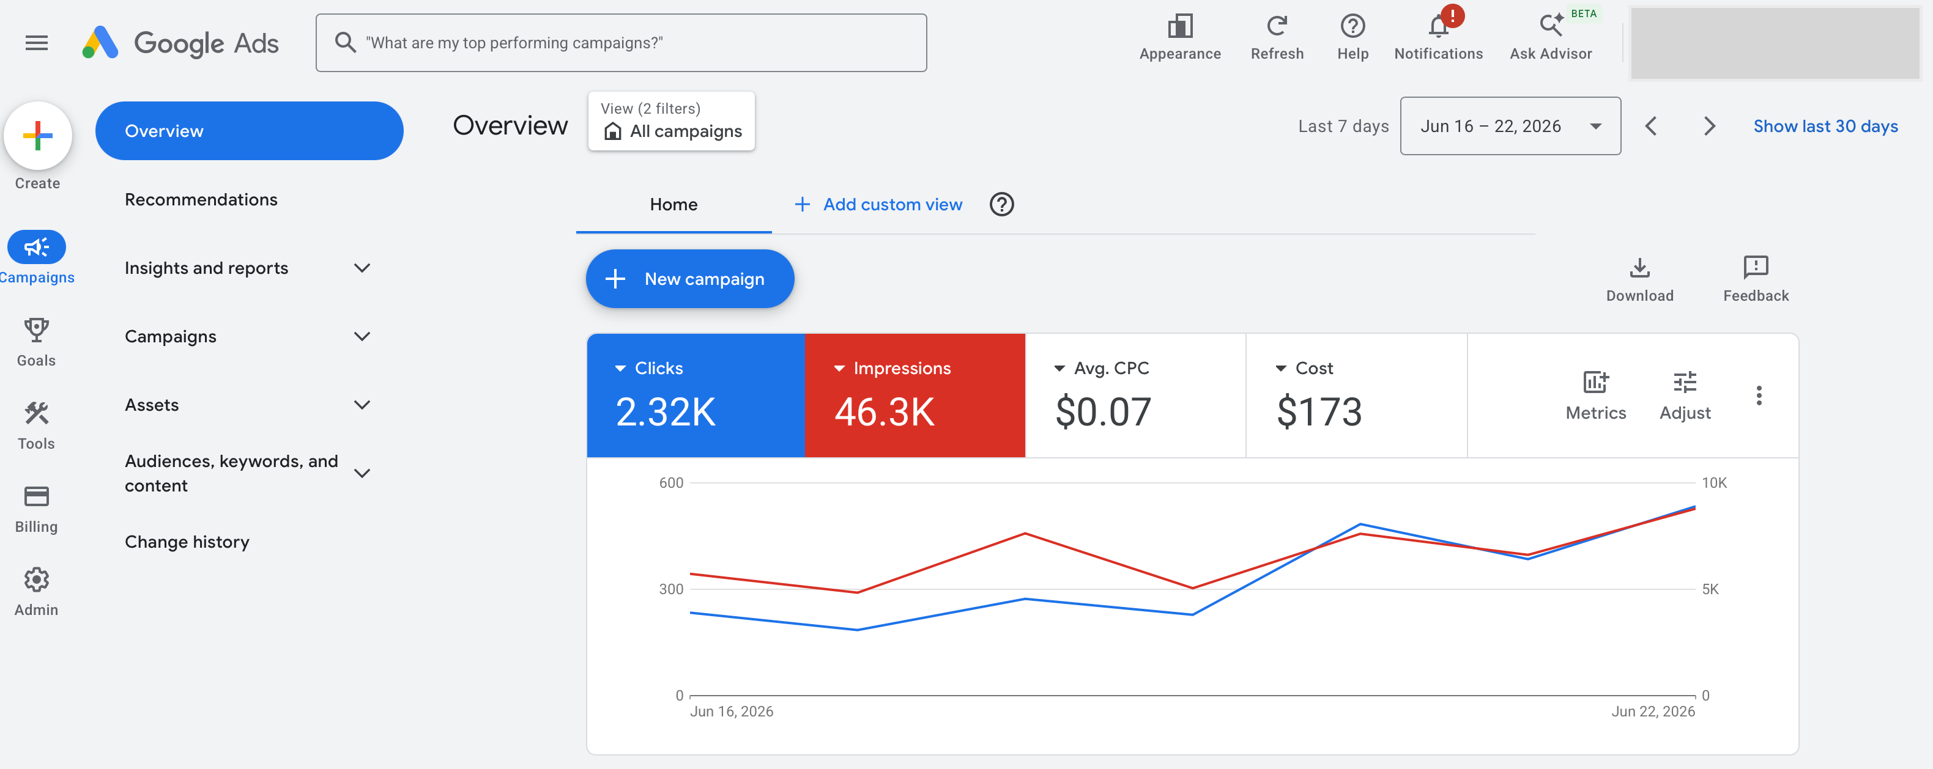Open the Clicks metric dropdown
This screenshot has width=1933, height=769.
(x=620, y=368)
